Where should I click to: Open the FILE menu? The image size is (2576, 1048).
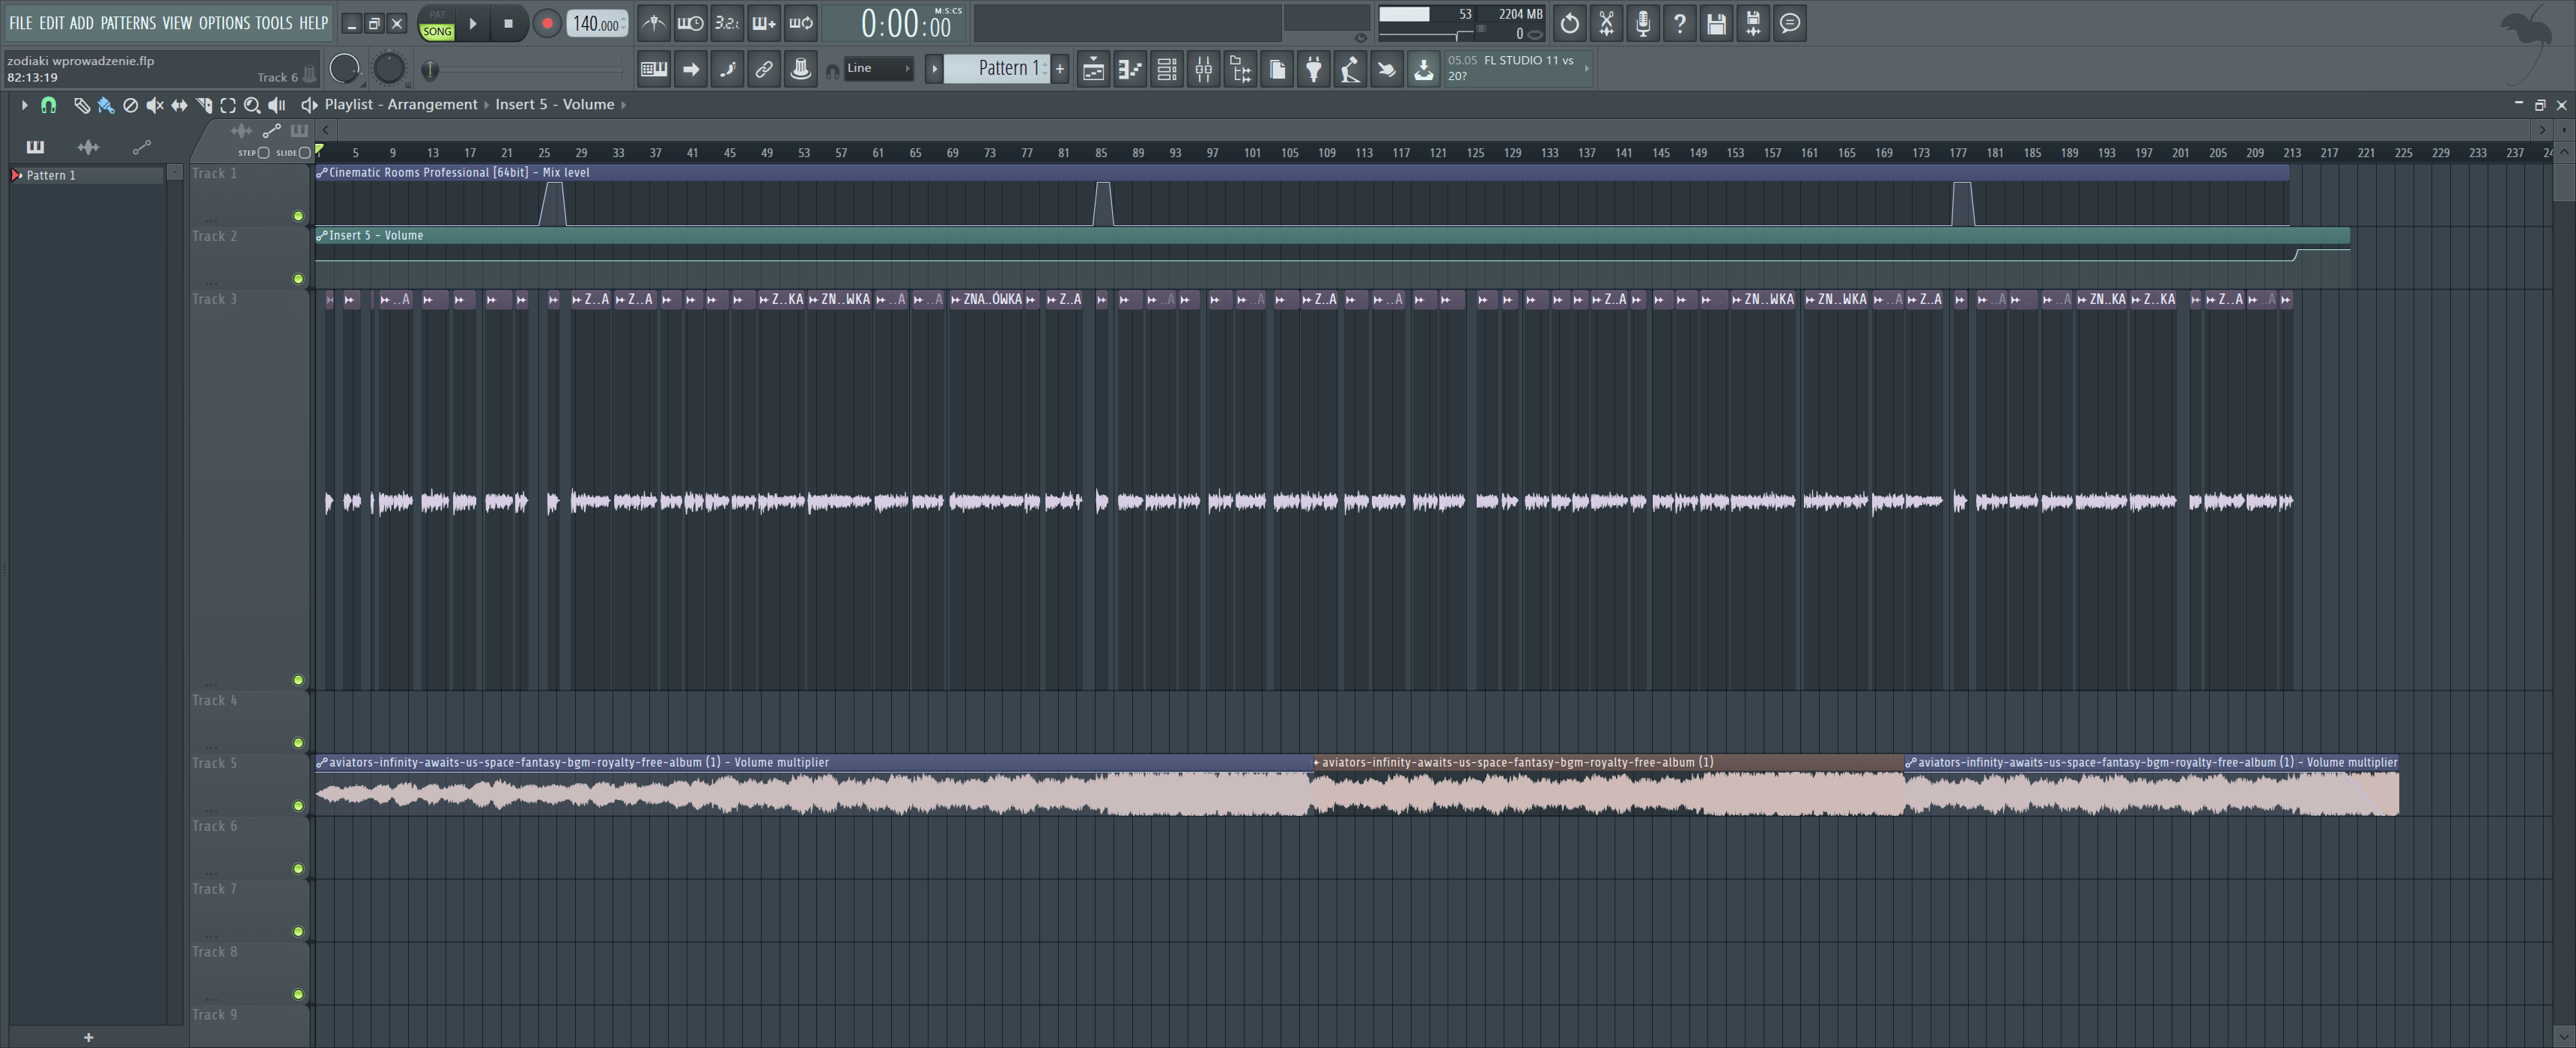click(20, 23)
